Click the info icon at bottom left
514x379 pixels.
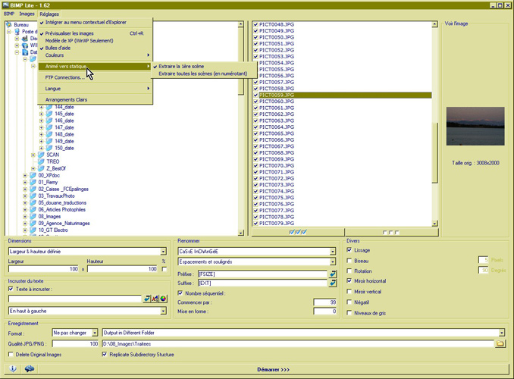[13, 369]
